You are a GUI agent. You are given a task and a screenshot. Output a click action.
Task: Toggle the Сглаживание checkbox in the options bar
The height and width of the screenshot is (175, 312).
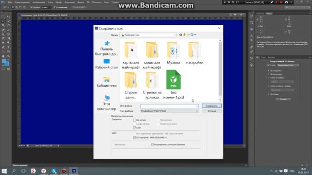point(54,7)
